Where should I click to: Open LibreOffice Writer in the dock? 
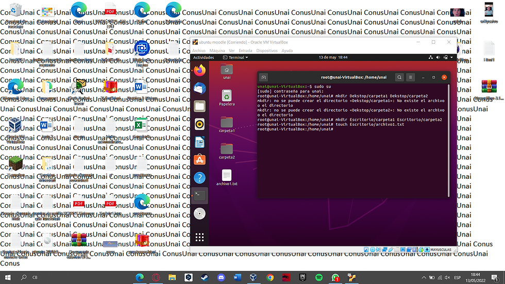(199, 142)
